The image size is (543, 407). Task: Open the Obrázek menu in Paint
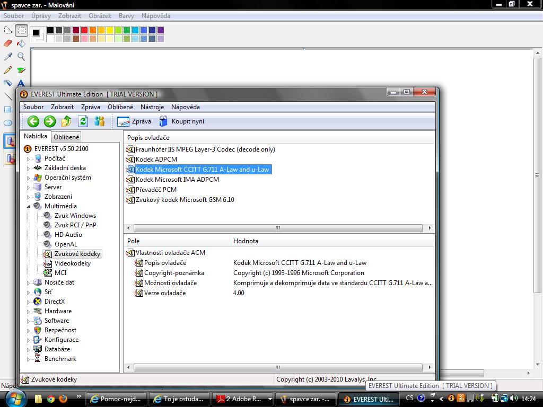pos(100,16)
